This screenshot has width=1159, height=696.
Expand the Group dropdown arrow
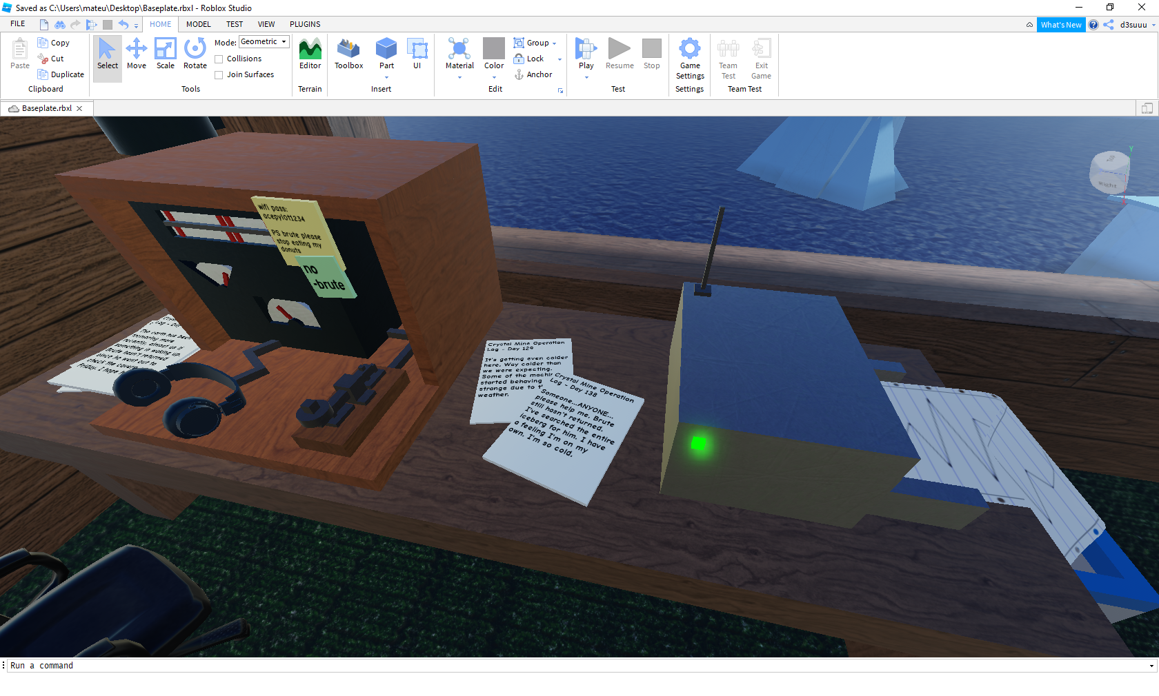(554, 43)
